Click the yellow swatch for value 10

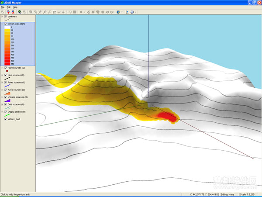click(7, 30)
